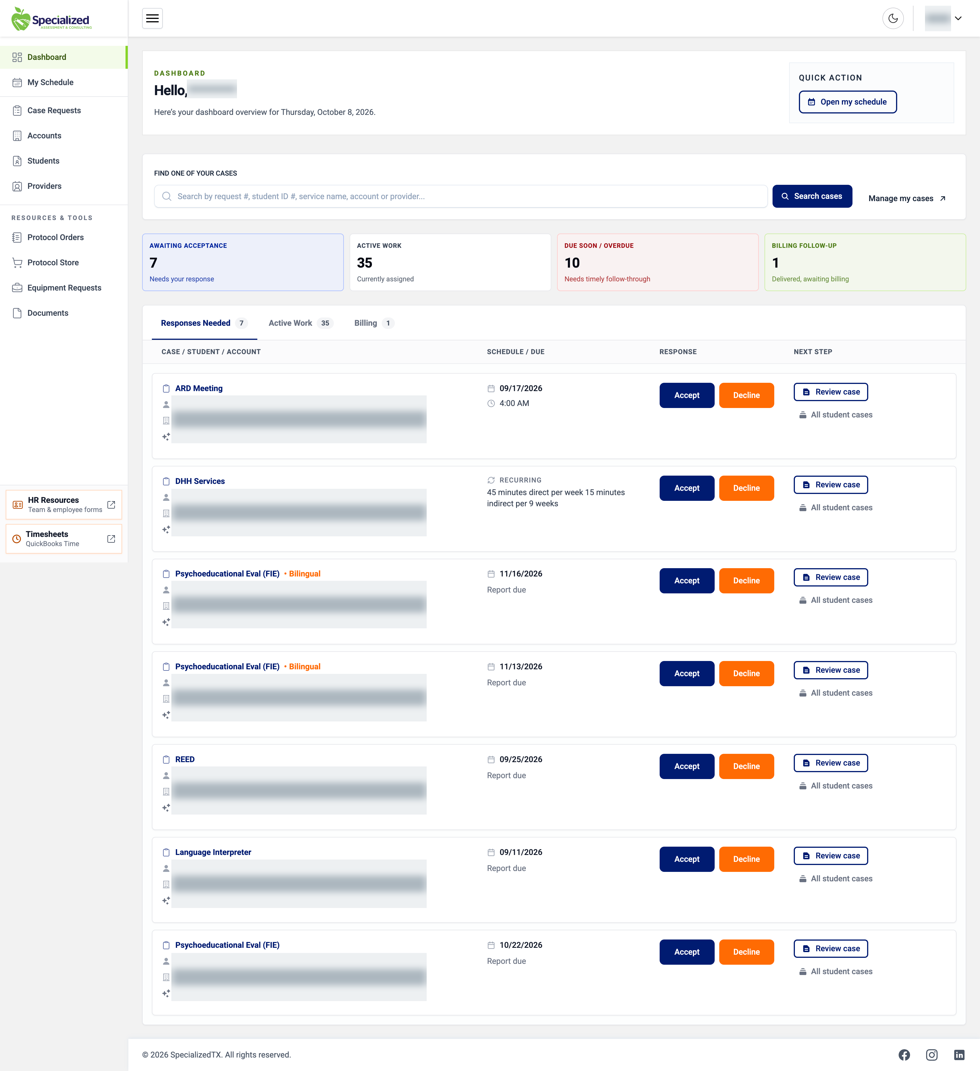Switch to the Responses Needed tab

(204, 323)
